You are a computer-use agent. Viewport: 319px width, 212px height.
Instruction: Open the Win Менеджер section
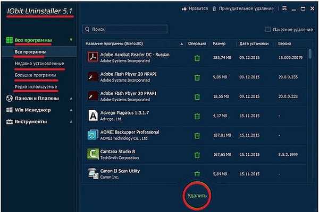pyautogui.click(x=33, y=110)
